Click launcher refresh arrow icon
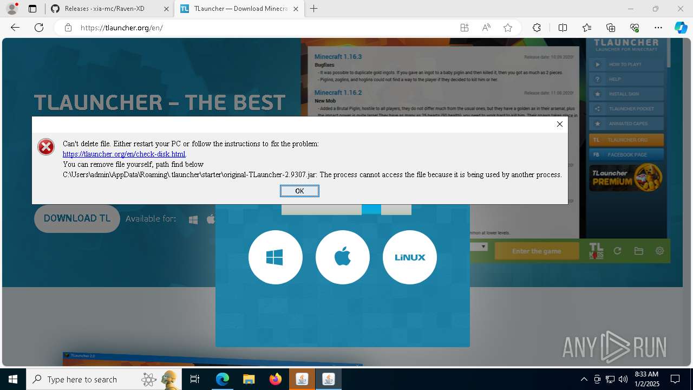This screenshot has height=390, width=693. pos(617,251)
